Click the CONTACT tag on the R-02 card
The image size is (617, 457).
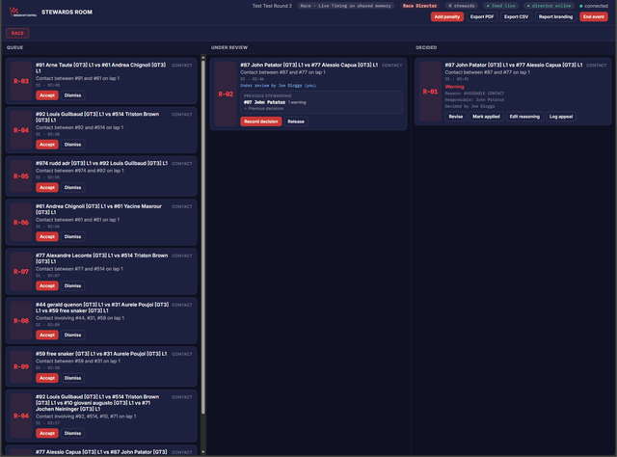click(x=392, y=66)
